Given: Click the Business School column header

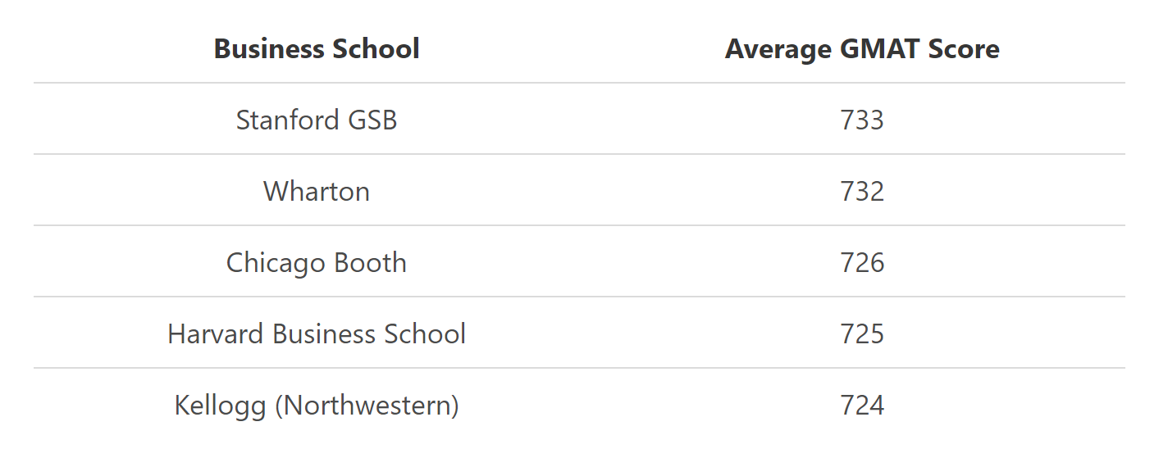Looking at the screenshot, I should click(317, 49).
